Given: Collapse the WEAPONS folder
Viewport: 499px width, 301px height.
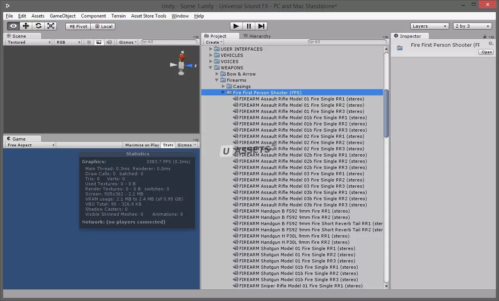Looking at the screenshot, I should 211,68.
